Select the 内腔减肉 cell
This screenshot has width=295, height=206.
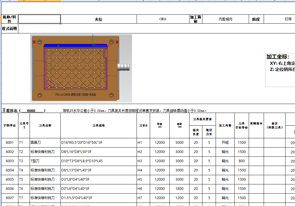tap(225, 19)
